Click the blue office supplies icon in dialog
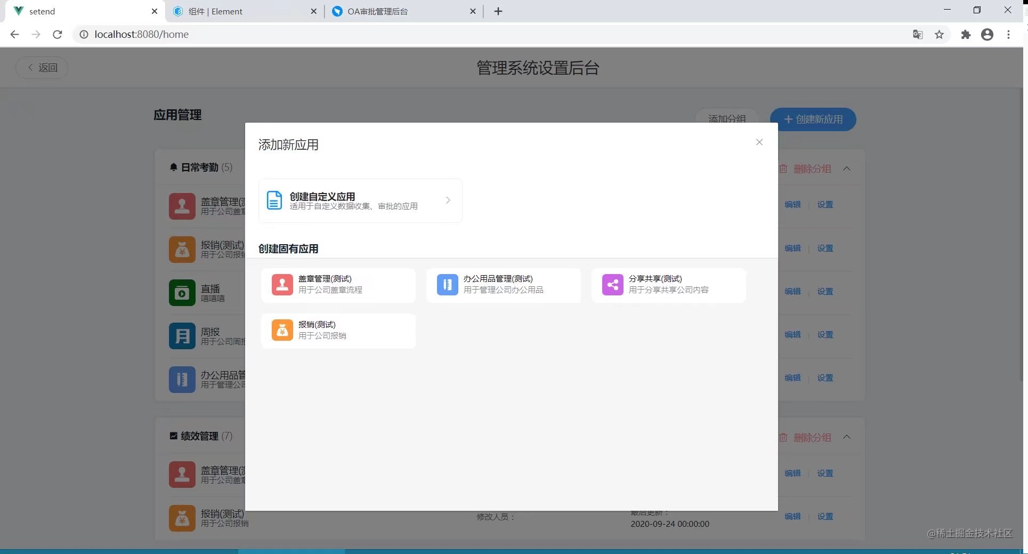The width and height of the screenshot is (1028, 554). pos(448,285)
